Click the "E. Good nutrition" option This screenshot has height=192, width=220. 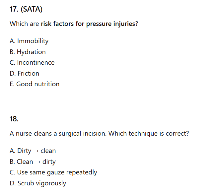coord(35,84)
